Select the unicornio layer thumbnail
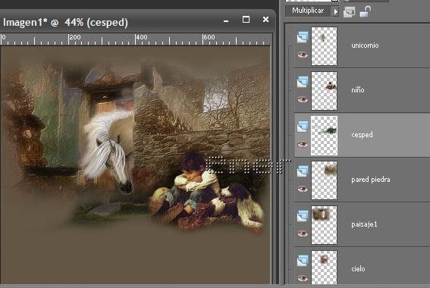430x288 pixels. click(x=324, y=46)
